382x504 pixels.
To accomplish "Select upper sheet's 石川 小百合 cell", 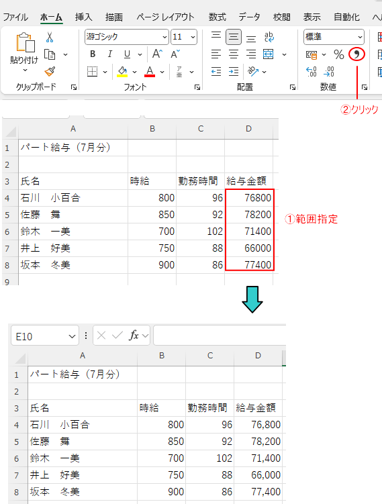I will (73, 198).
